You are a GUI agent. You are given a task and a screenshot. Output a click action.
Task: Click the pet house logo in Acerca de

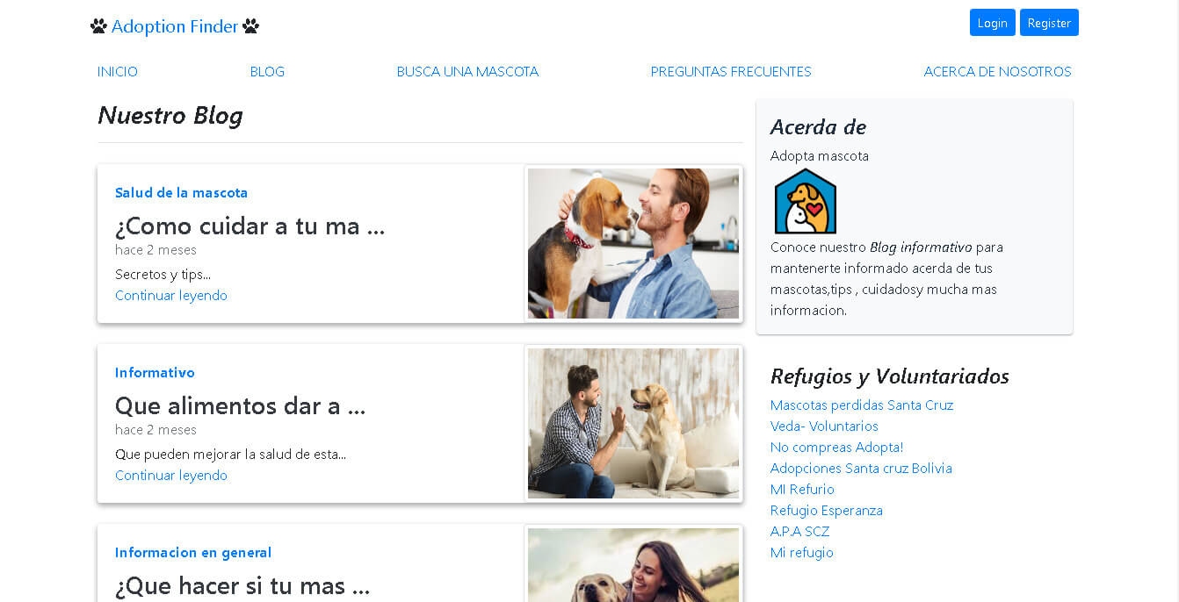[x=806, y=201]
